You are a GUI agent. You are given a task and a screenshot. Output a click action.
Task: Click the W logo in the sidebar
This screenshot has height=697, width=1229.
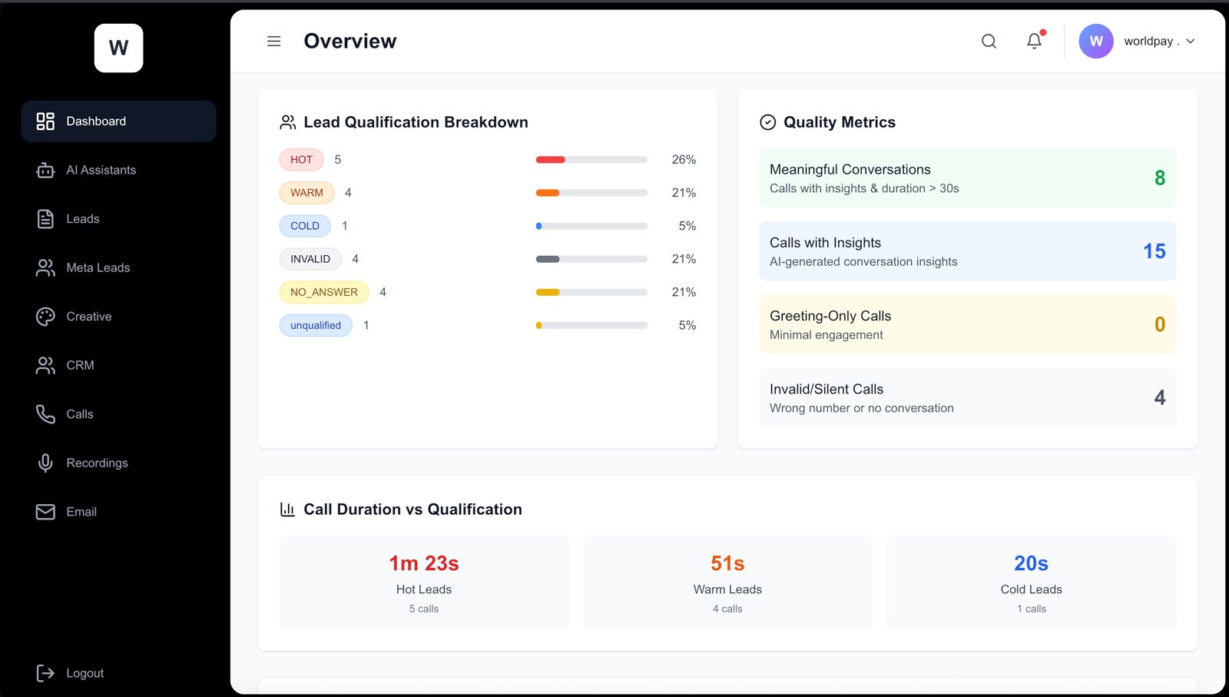click(118, 47)
